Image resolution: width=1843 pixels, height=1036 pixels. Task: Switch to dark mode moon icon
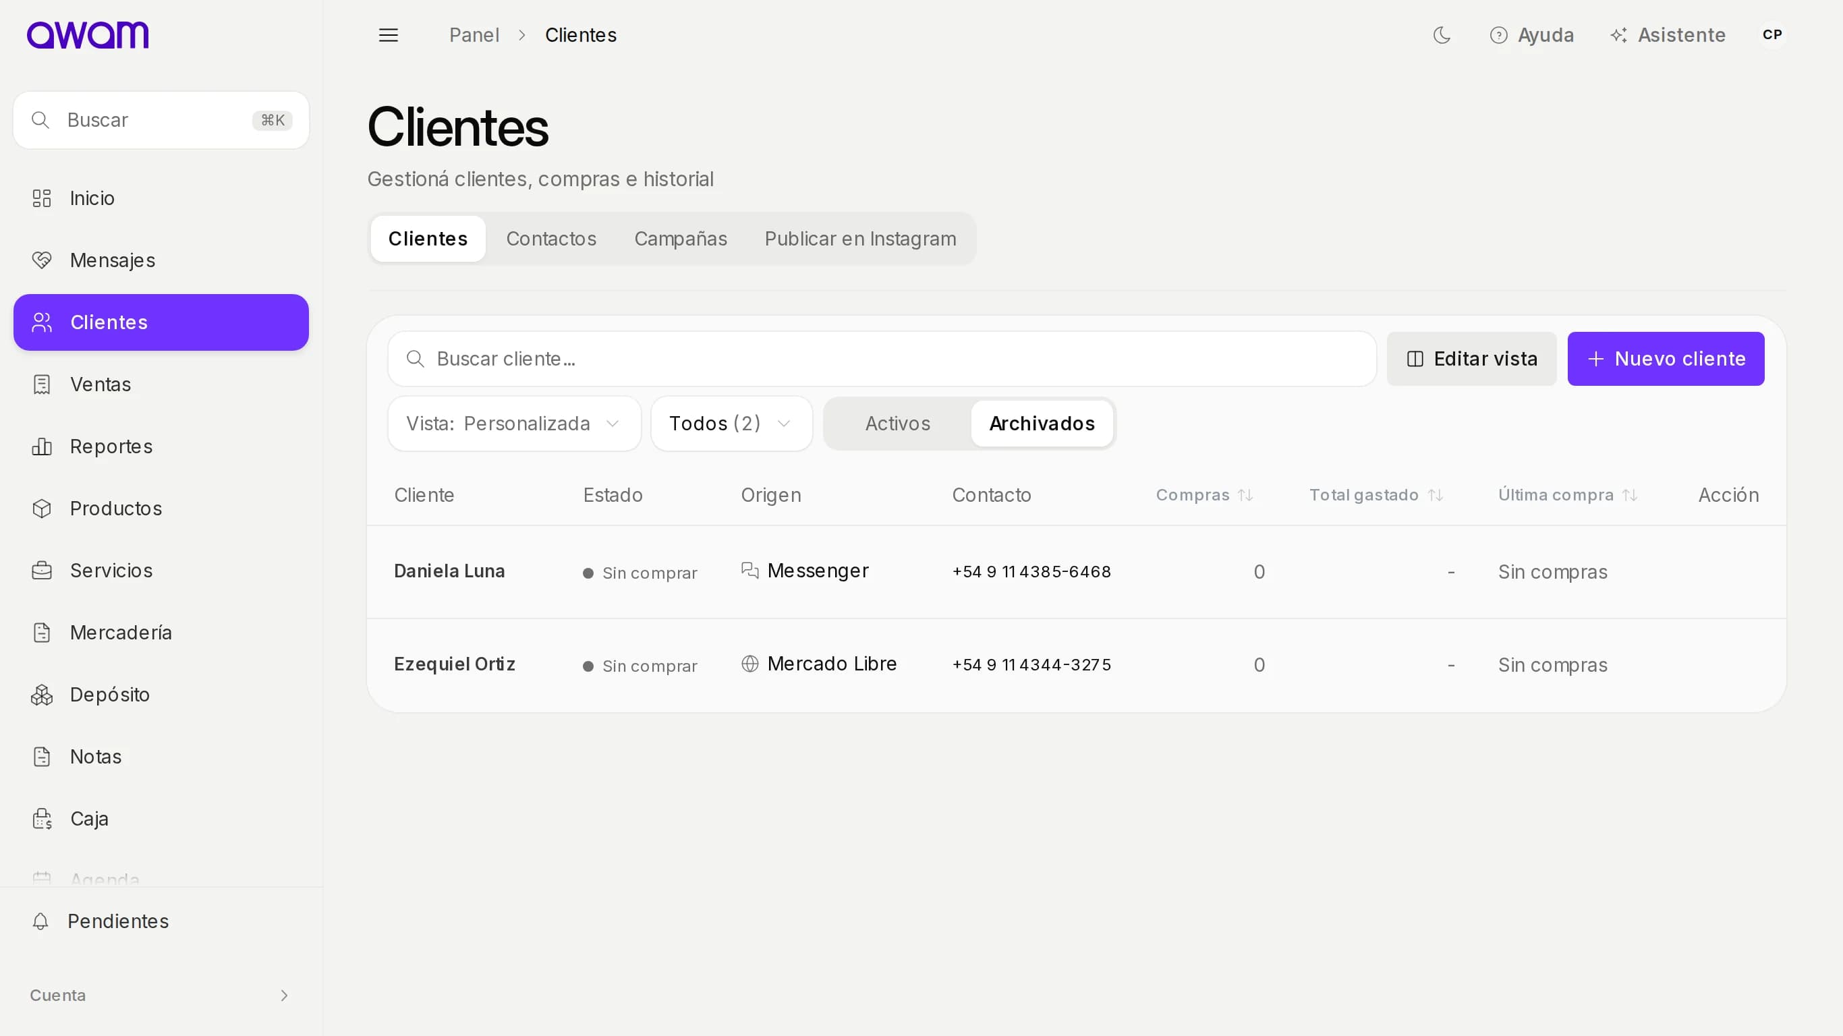(1442, 35)
